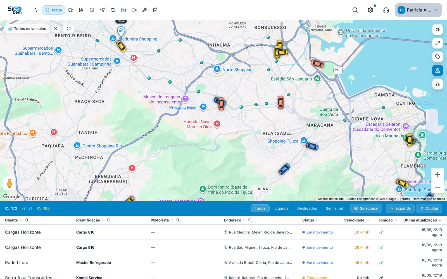Search within the Identificação column
The width and height of the screenshot is (447, 279).
(109, 220)
